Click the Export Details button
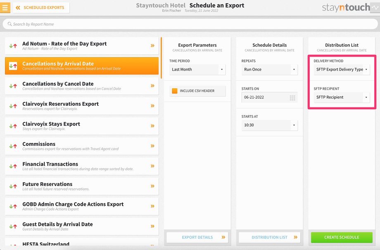 (197, 237)
